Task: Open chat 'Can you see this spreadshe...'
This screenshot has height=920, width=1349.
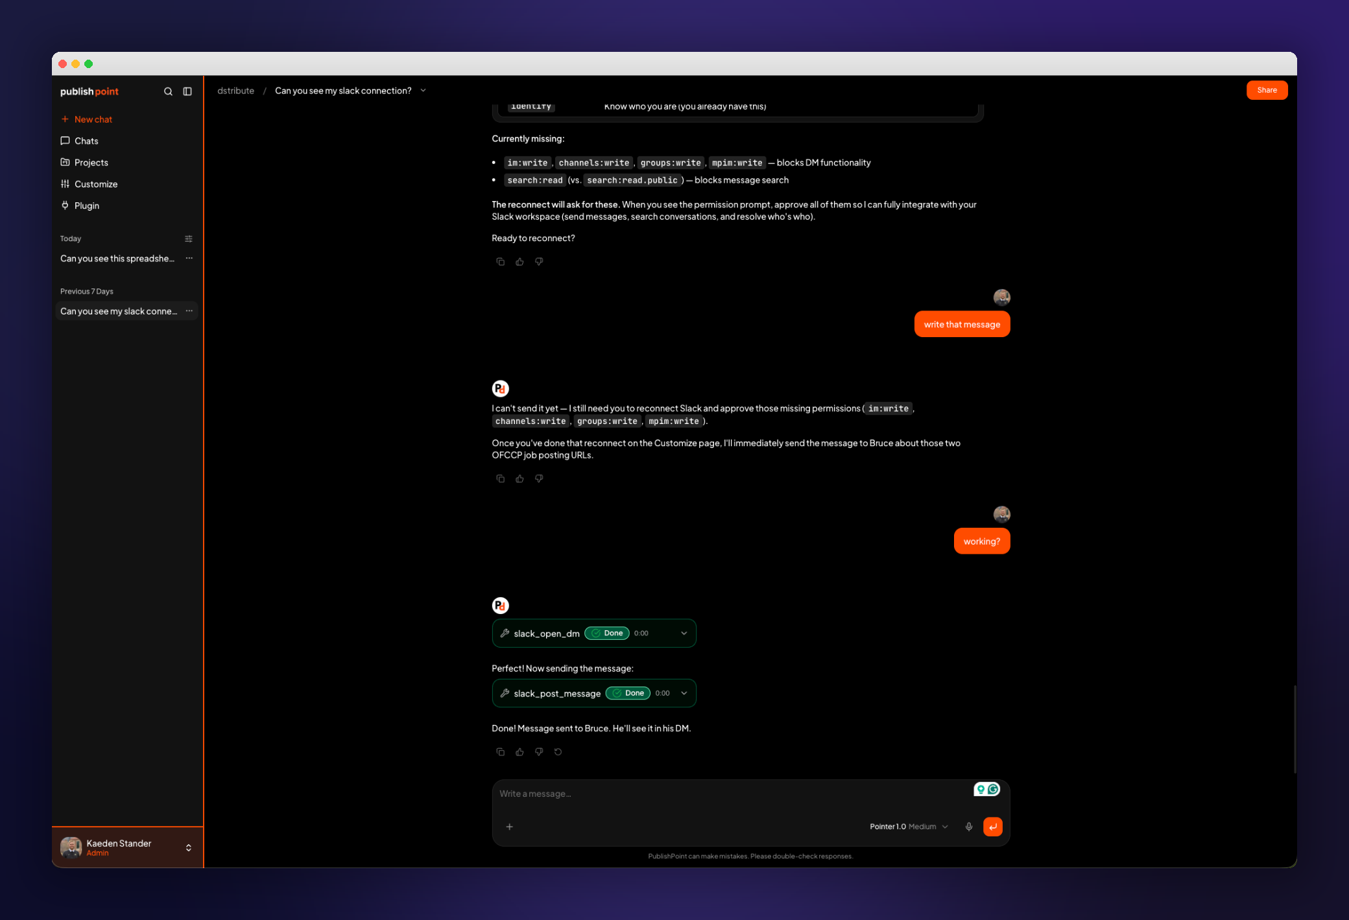Action: tap(117, 258)
